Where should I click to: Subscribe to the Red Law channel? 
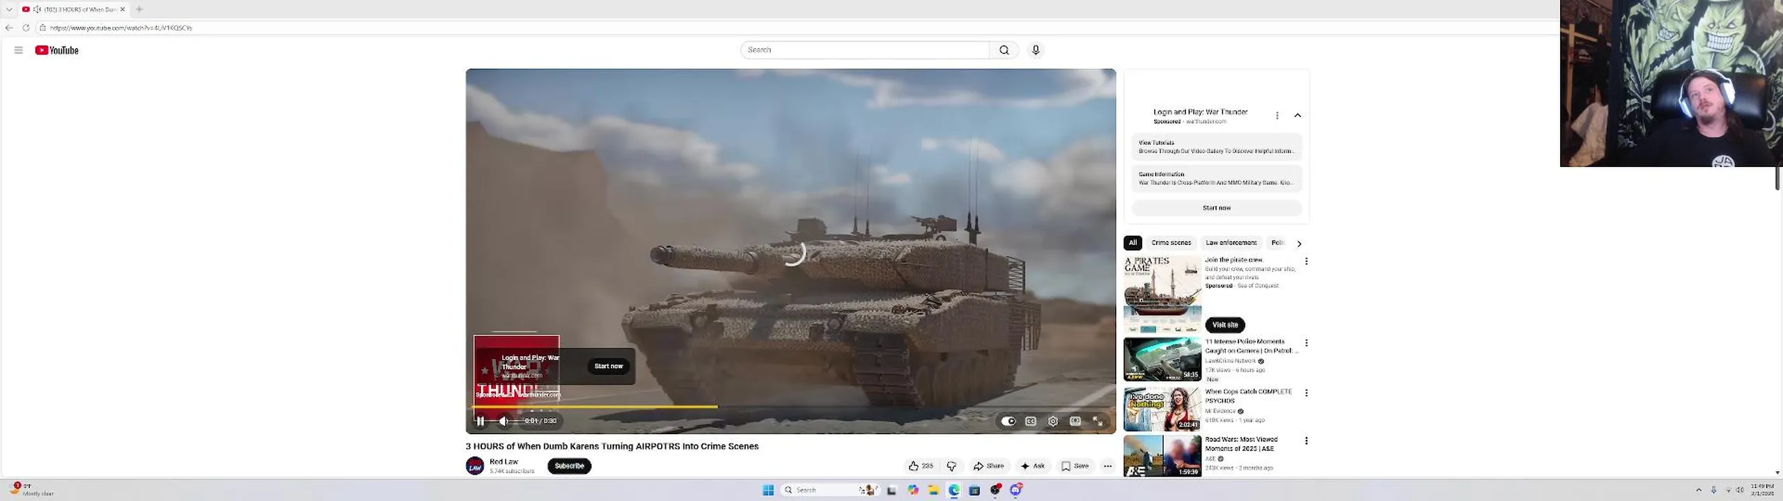click(x=569, y=466)
